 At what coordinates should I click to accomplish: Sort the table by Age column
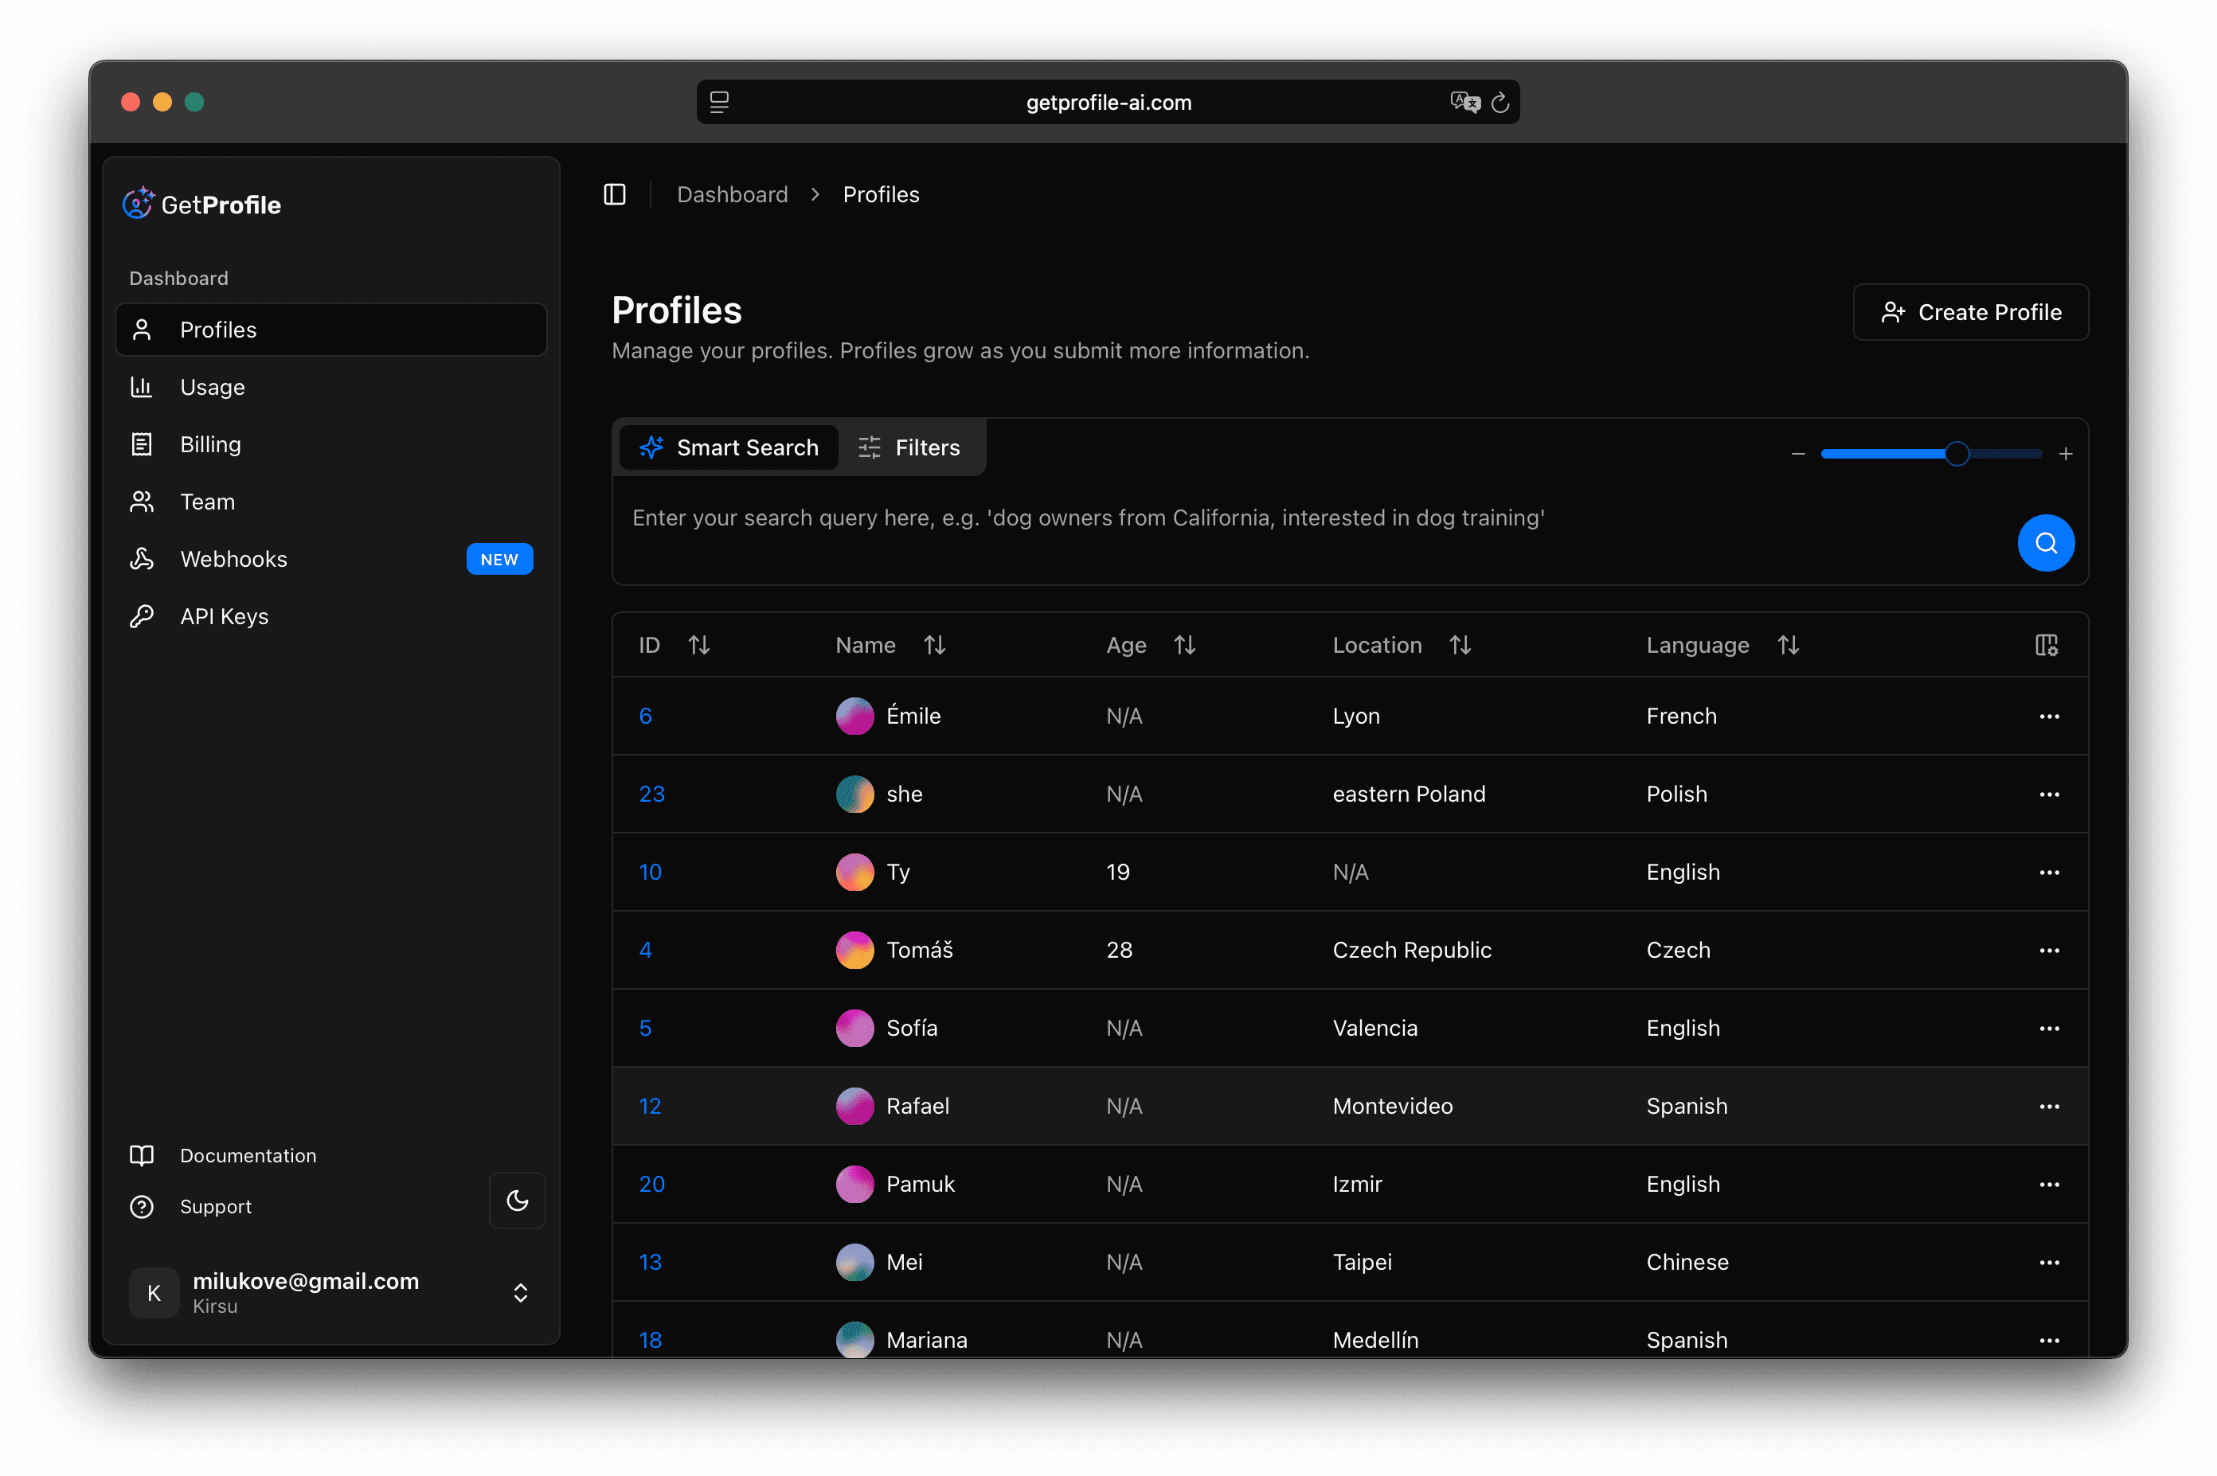tap(1184, 645)
